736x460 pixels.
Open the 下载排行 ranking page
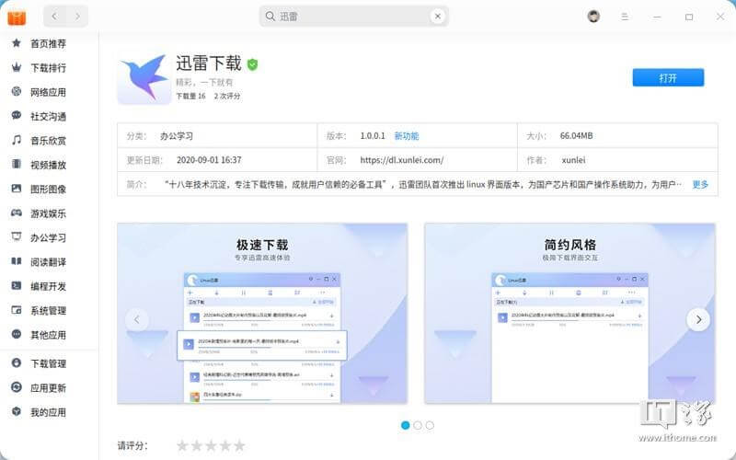(x=48, y=68)
